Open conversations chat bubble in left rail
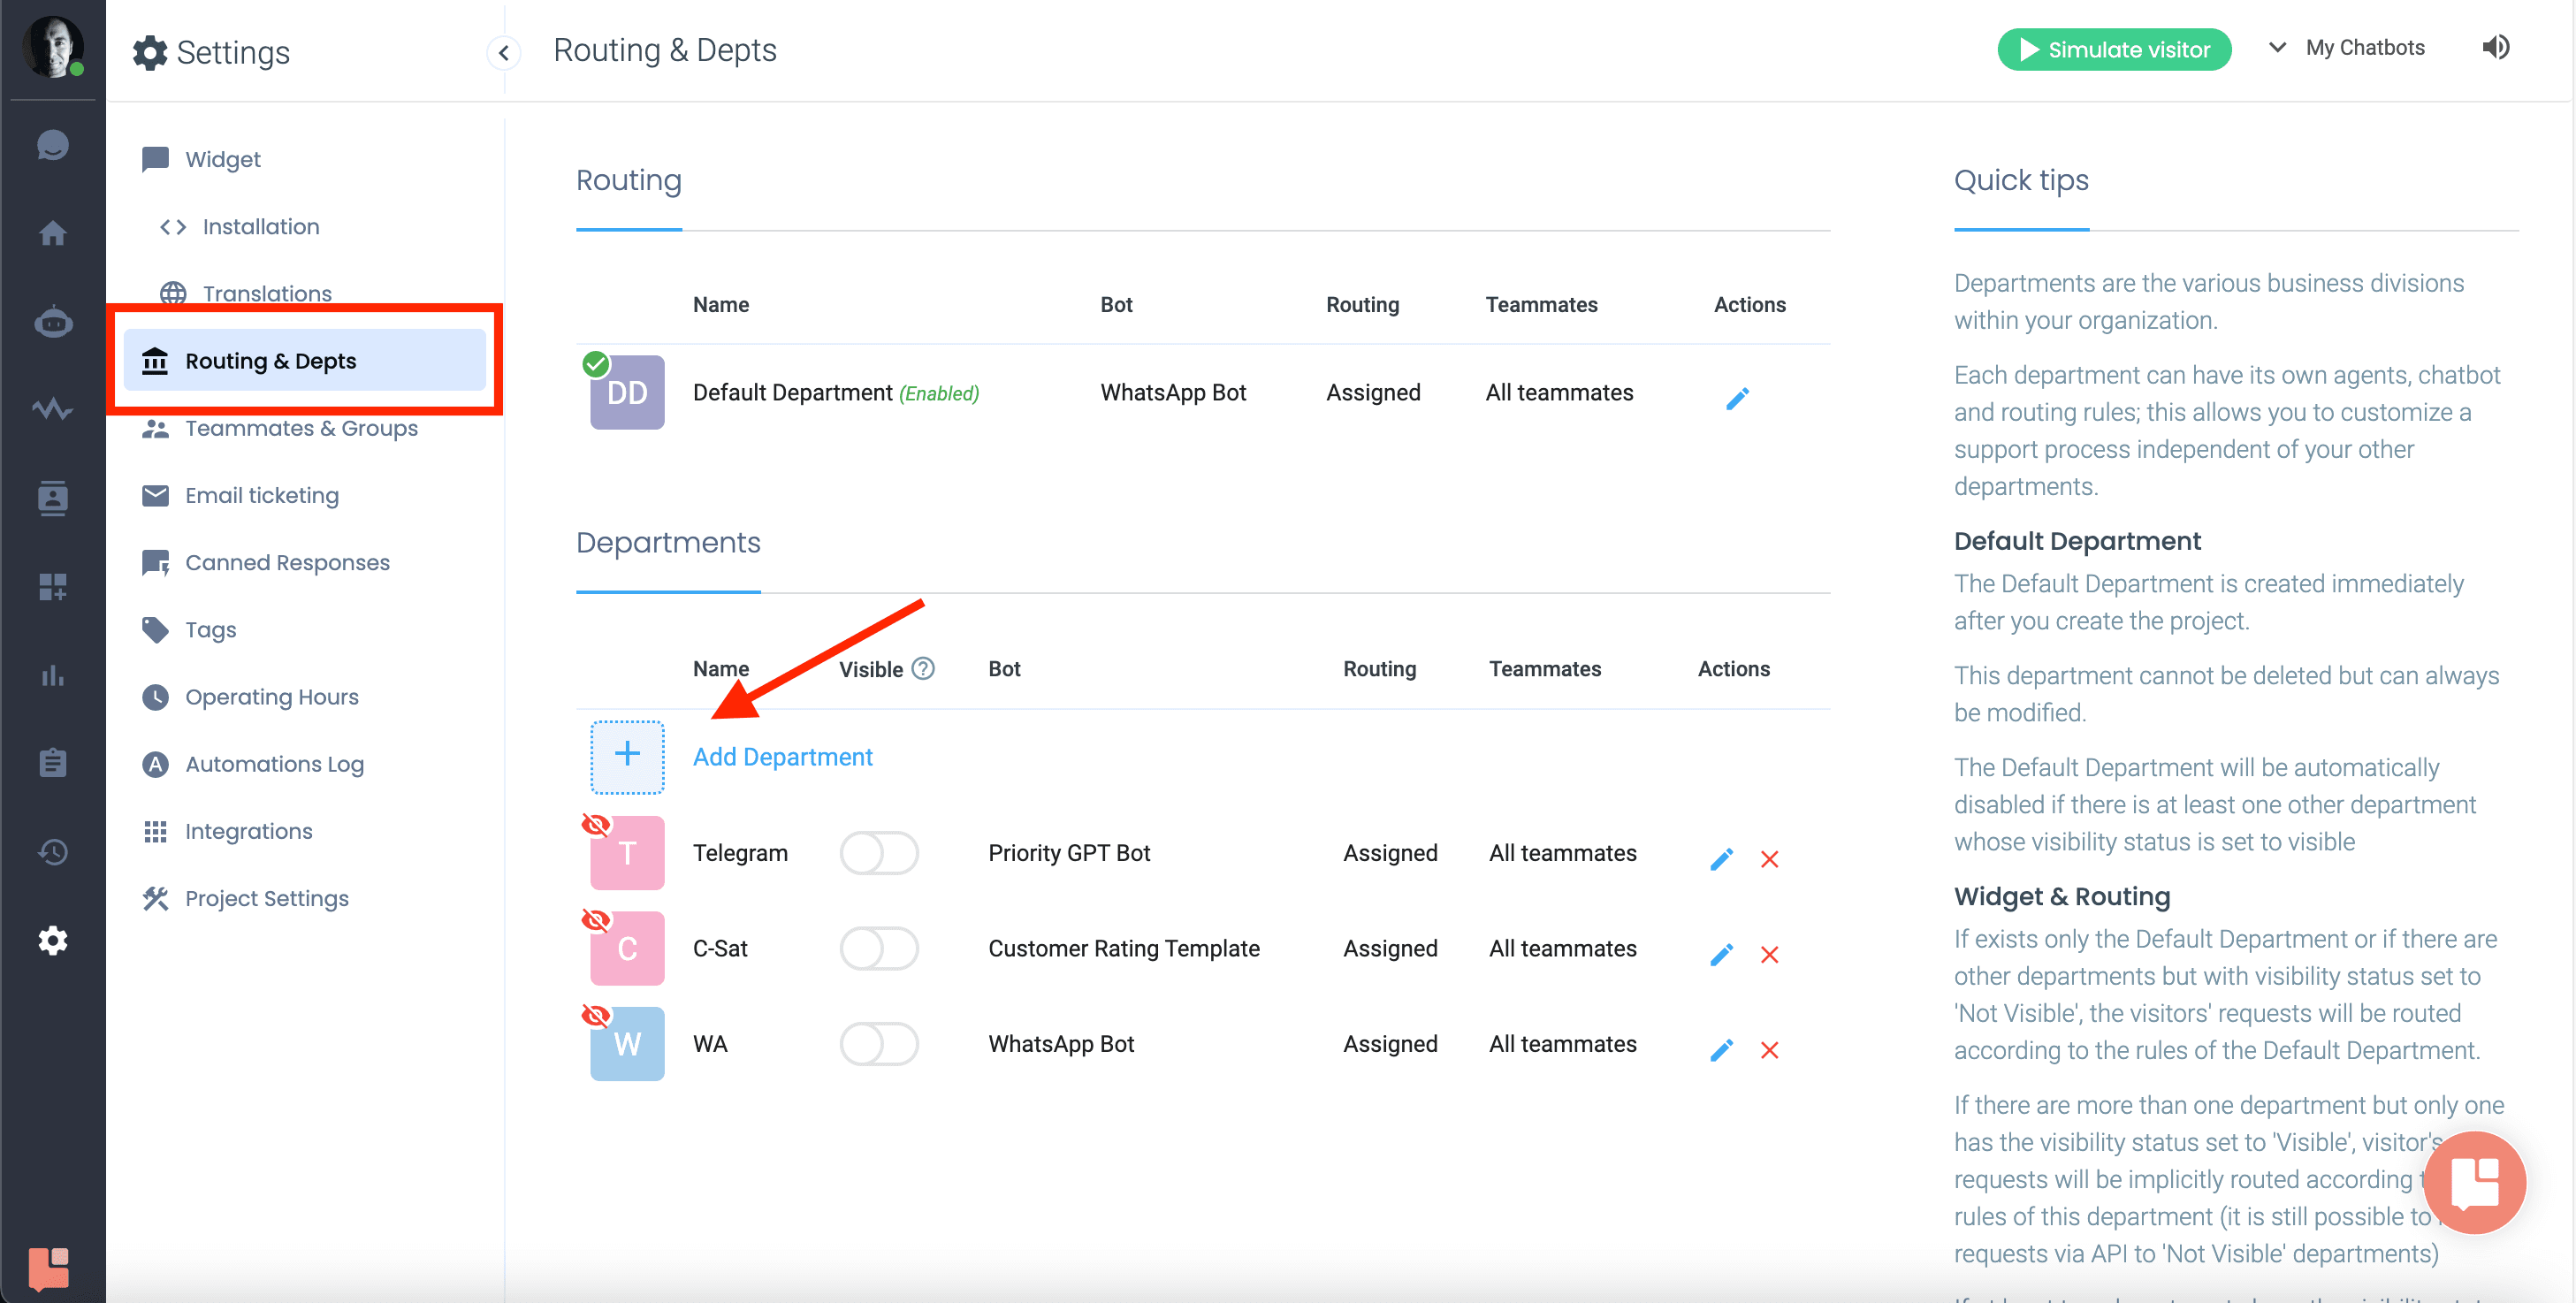The image size is (2576, 1303). click(x=52, y=146)
